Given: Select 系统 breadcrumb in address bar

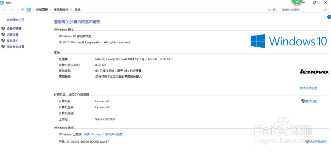Looking at the screenshot, I should tap(77, 10).
